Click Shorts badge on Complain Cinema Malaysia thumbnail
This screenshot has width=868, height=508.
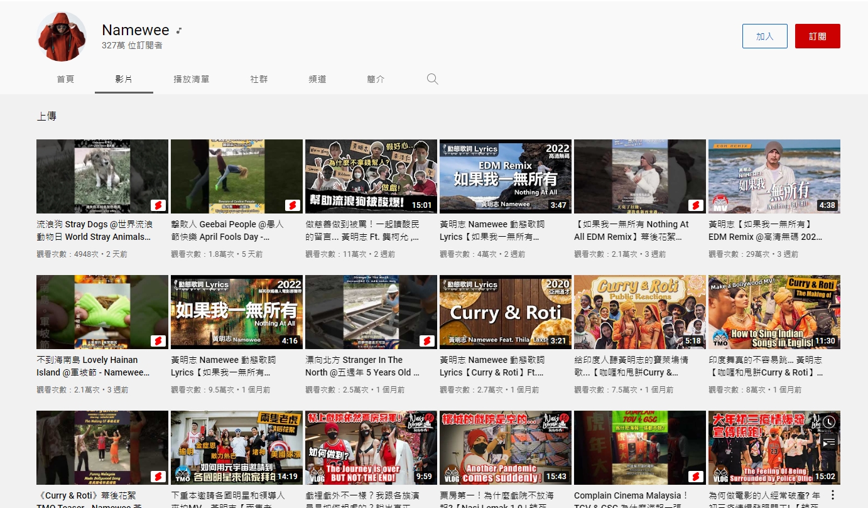coord(696,477)
